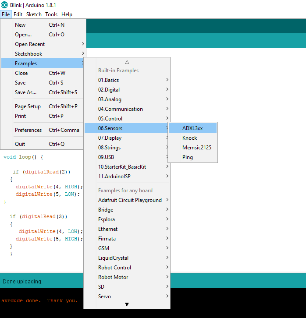The height and width of the screenshot is (318, 306).
Task: Expand Robot Control examples
Action: tap(127, 267)
